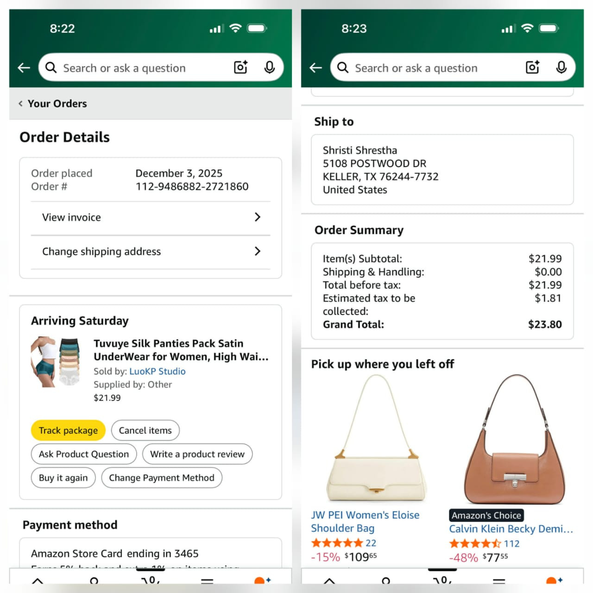
Task: Click the Track package button
Action: 68,430
